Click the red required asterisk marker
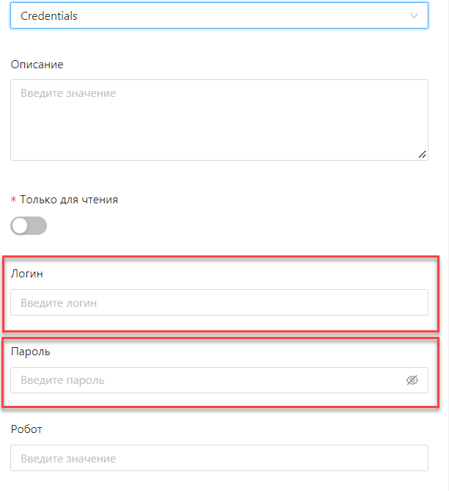Viewport: 449px width, 491px height. pos(13,199)
